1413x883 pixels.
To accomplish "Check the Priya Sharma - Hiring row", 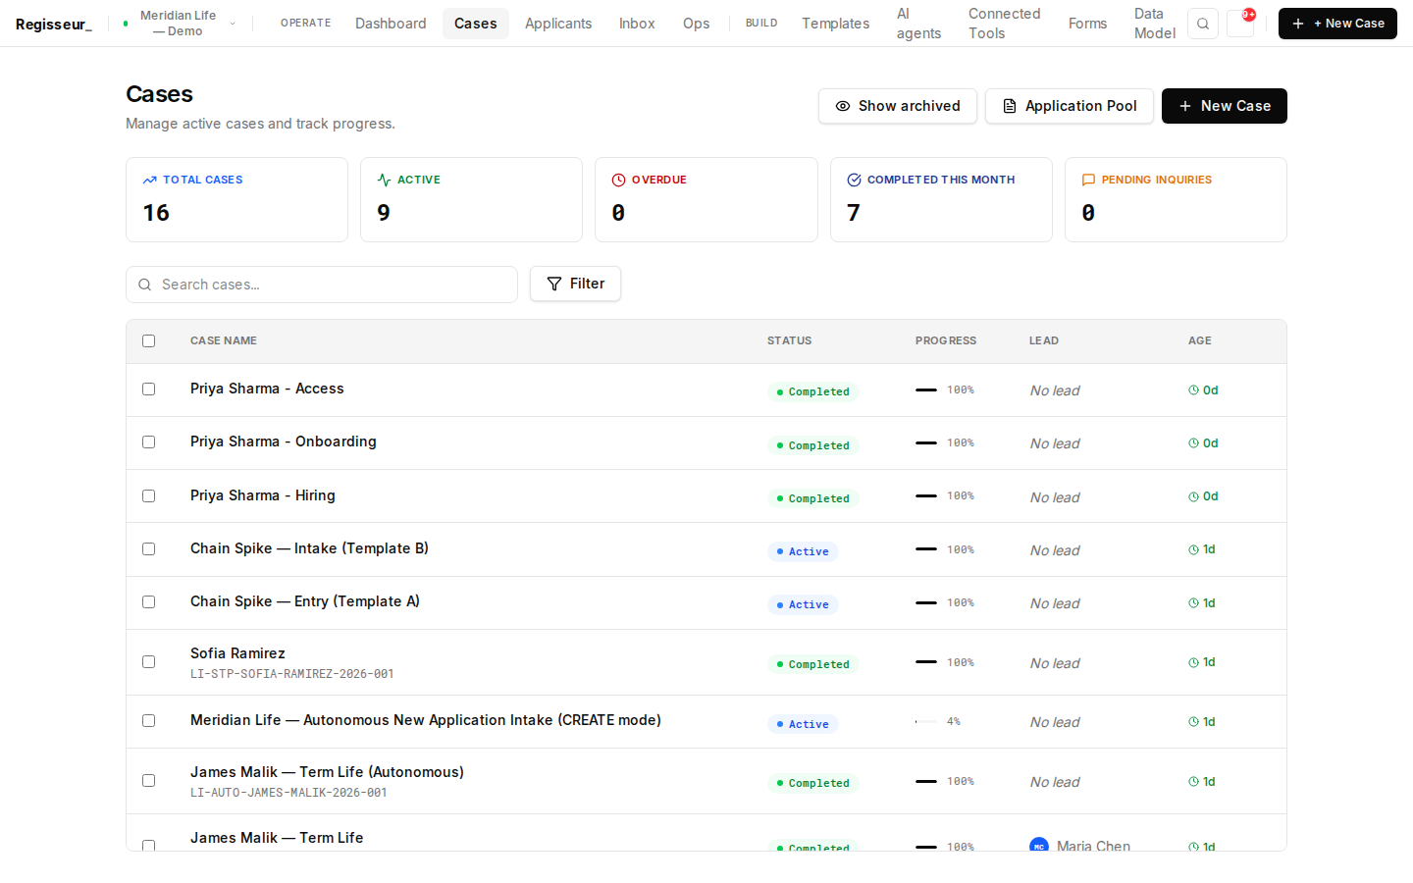I will point(149,496).
